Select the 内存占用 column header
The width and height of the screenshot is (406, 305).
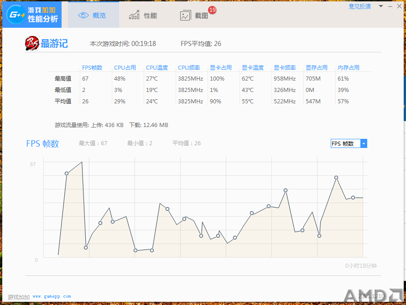349,68
